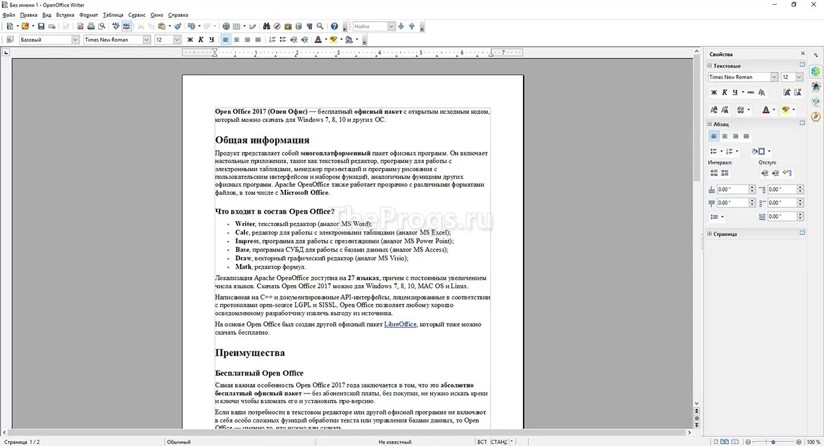Click Strikethrough icon in sidebar text section
Viewport: 824px width, 446px height.
coord(750,92)
